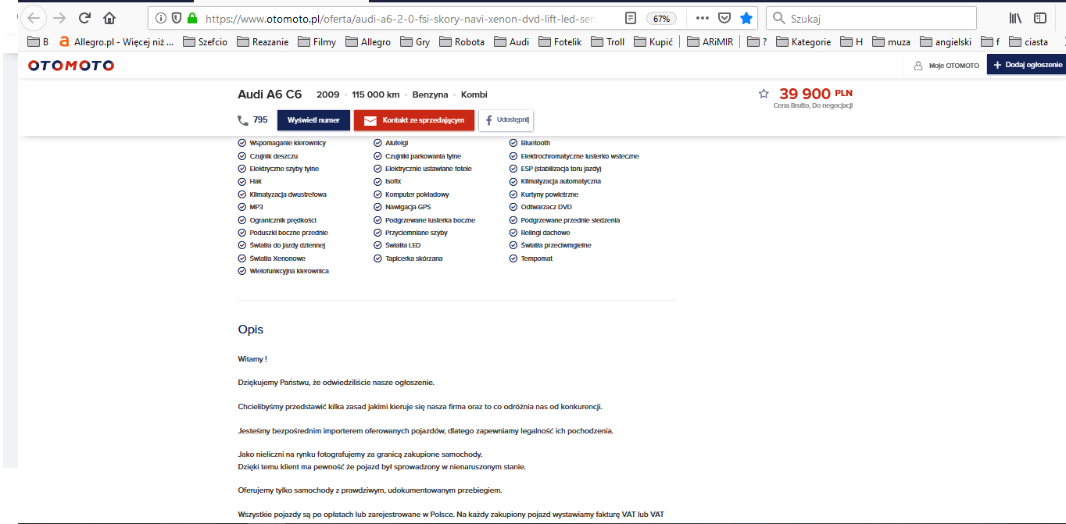The width and height of the screenshot is (1066, 524).
Task: Click Wielofunkcyjna kierownica feature text
Action: 289,271
